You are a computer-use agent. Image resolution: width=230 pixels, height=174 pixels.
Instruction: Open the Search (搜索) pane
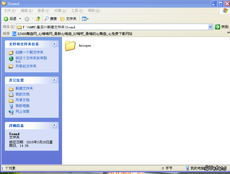[x=50, y=19]
